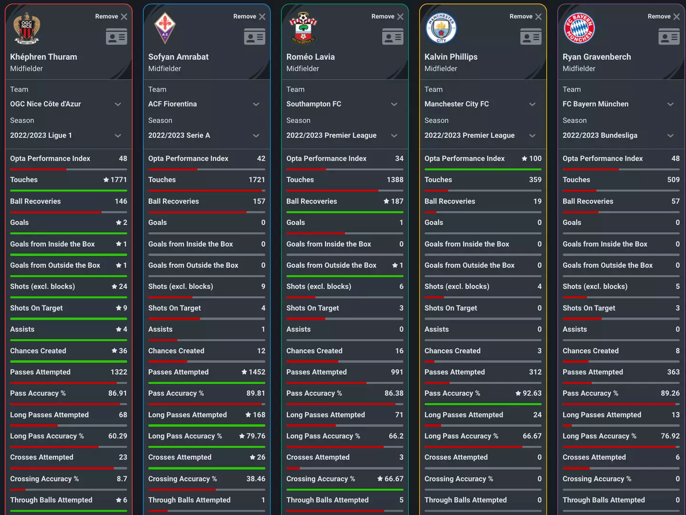The height and width of the screenshot is (515, 686).
Task: Remove Kalvin Phillips from the comparison
Action: coord(526,17)
